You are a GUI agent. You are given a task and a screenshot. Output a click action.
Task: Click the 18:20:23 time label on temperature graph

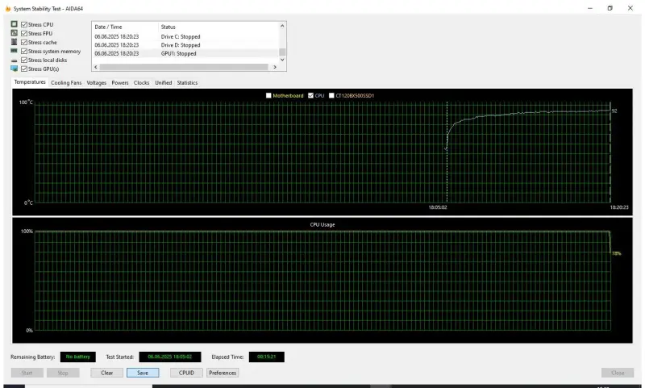tap(619, 207)
